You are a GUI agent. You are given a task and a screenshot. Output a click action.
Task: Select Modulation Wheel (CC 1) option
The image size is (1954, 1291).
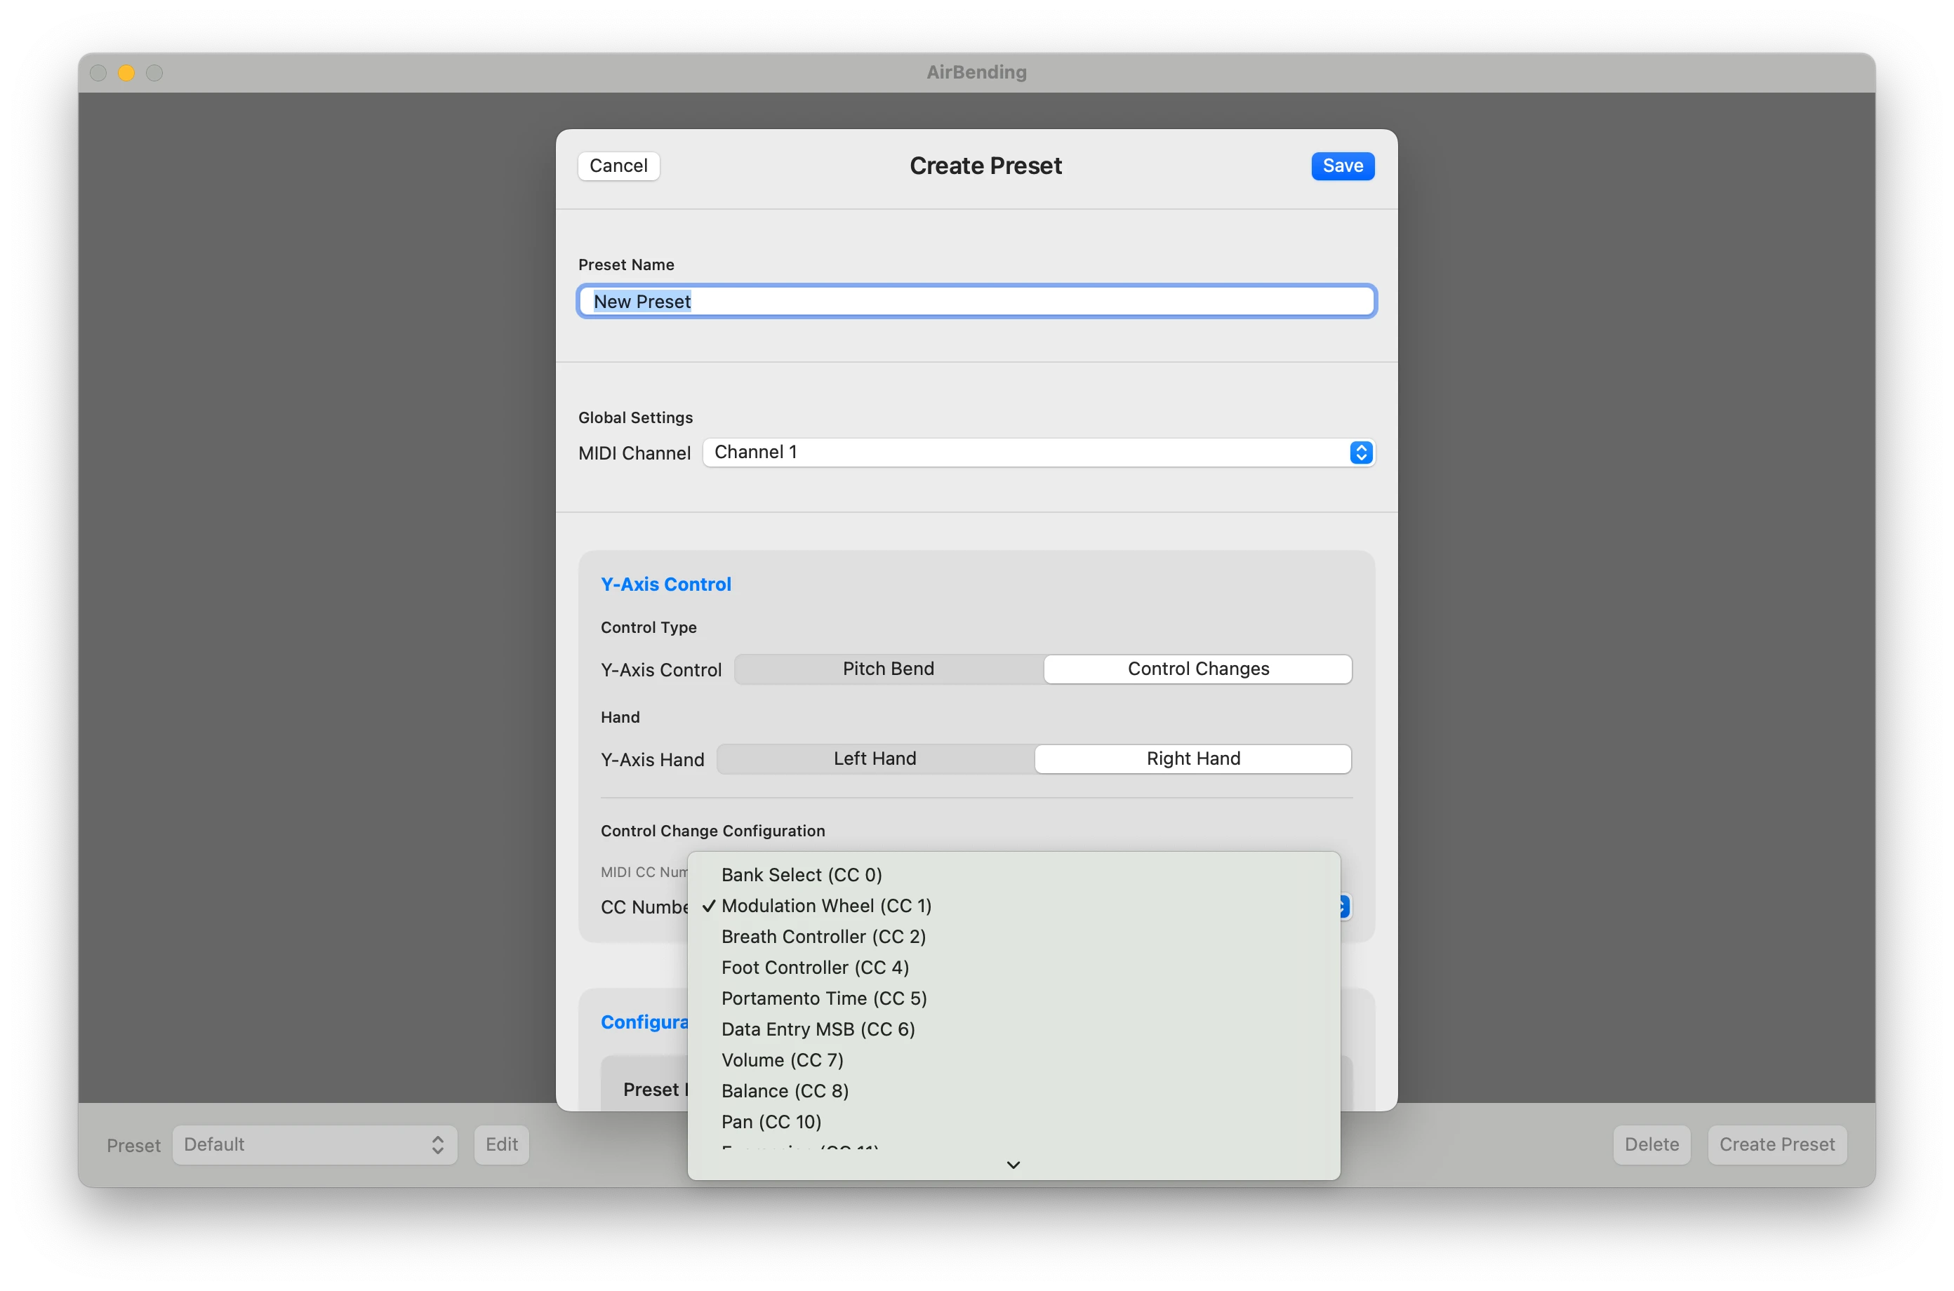click(x=1013, y=906)
